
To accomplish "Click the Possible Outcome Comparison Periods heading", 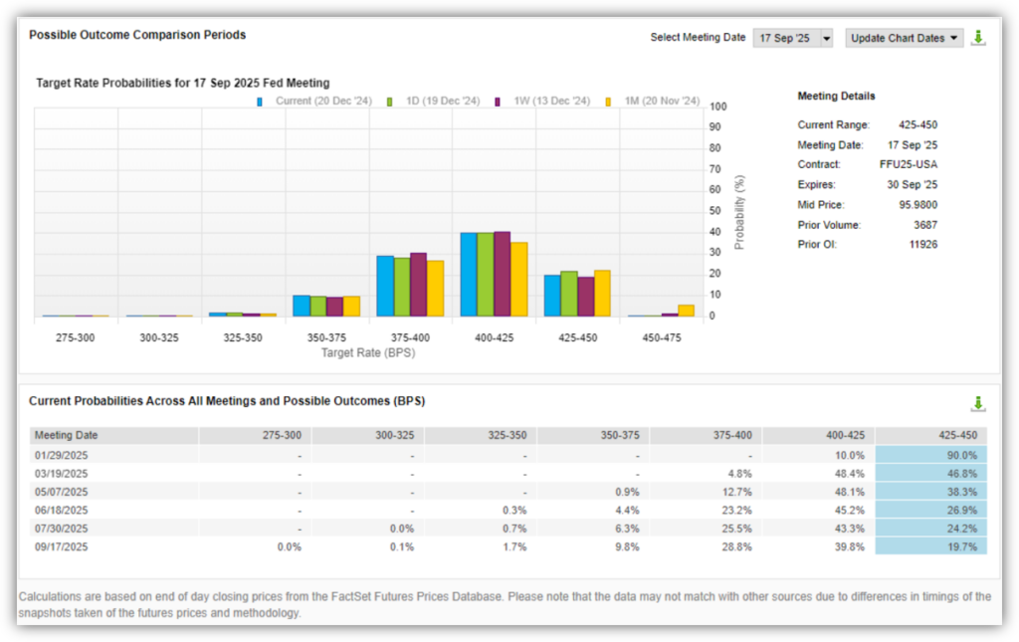I will click(x=137, y=35).
